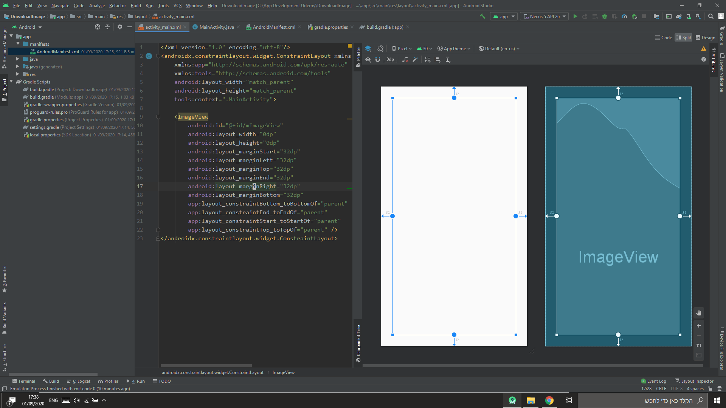Viewport: 726px width, 408px height.
Task: Click the ImageView breadcrumb at editor bottom
Action: click(283, 372)
